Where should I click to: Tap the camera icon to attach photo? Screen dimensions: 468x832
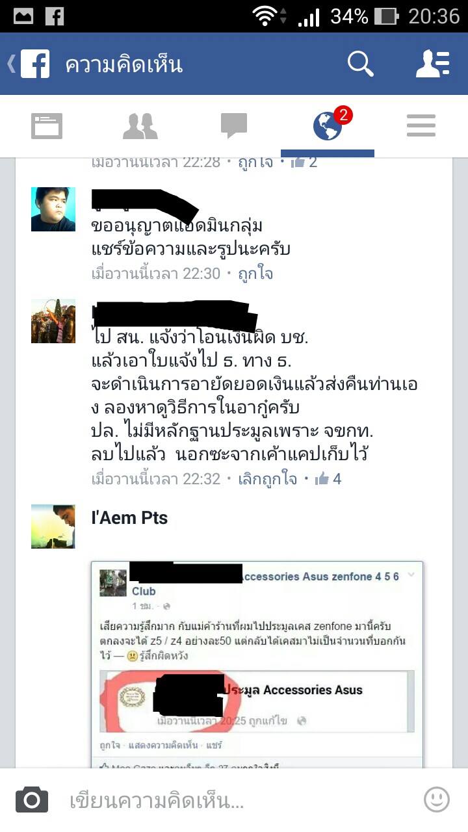pos(32,799)
